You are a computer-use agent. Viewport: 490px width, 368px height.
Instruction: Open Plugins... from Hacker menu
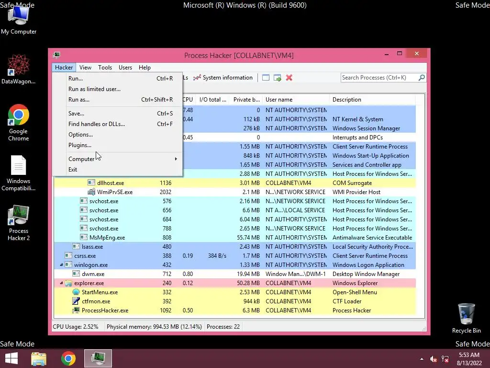(118, 145)
